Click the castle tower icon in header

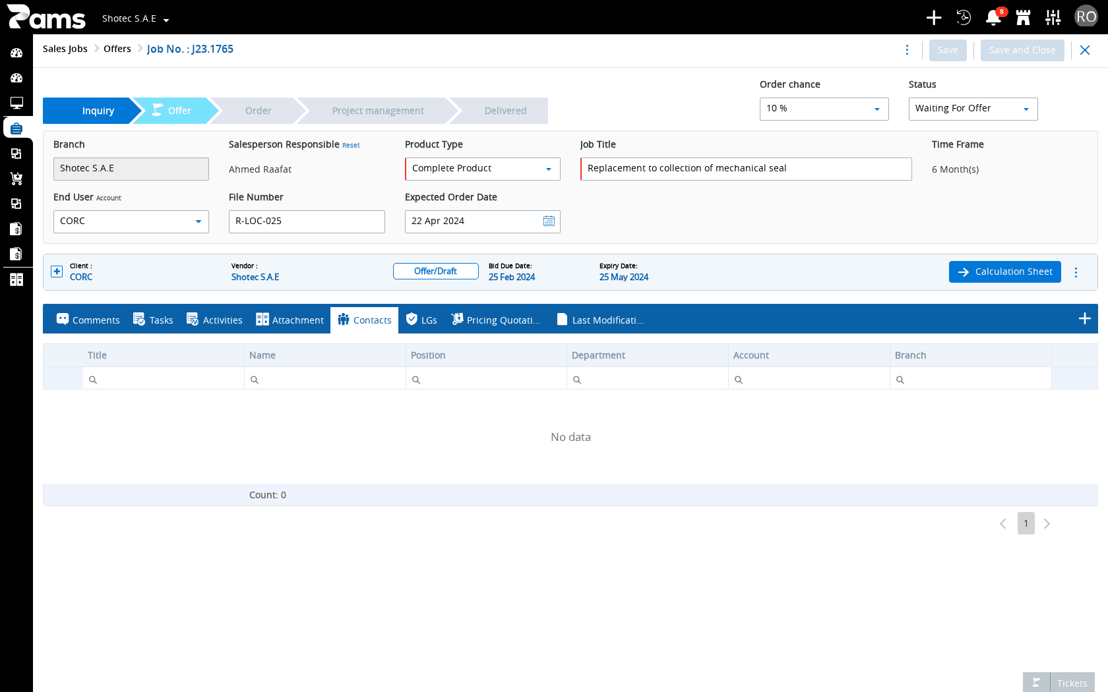coord(1023,18)
